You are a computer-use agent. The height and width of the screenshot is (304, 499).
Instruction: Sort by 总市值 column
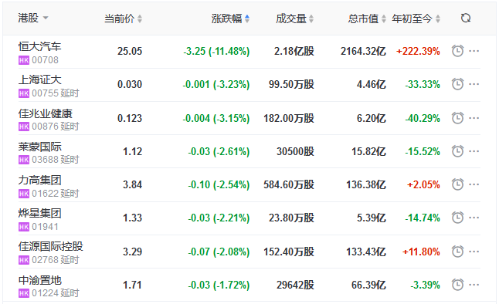coord(367,19)
